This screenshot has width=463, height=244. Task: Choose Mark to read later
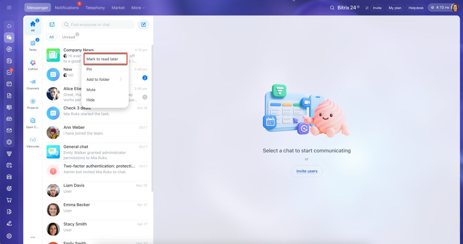[x=106, y=59]
